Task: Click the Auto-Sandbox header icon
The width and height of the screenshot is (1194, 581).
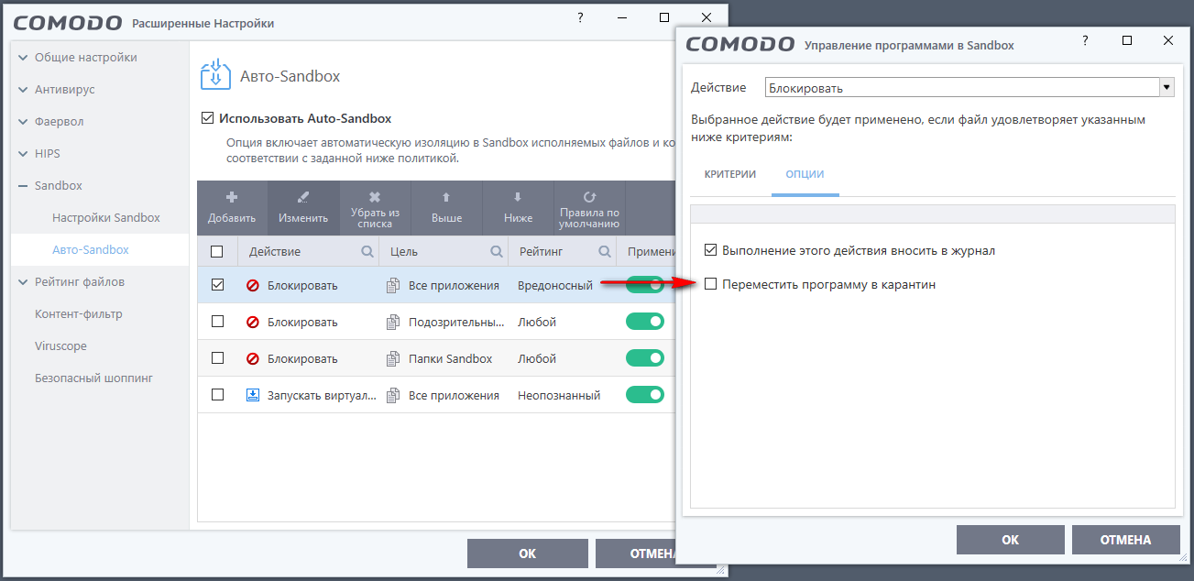Action: 215,75
